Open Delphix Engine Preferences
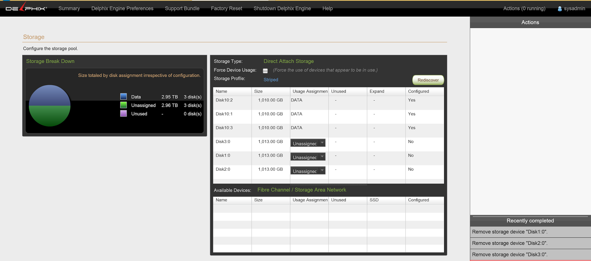This screenshot has height=261, width=591. point(122,8)
